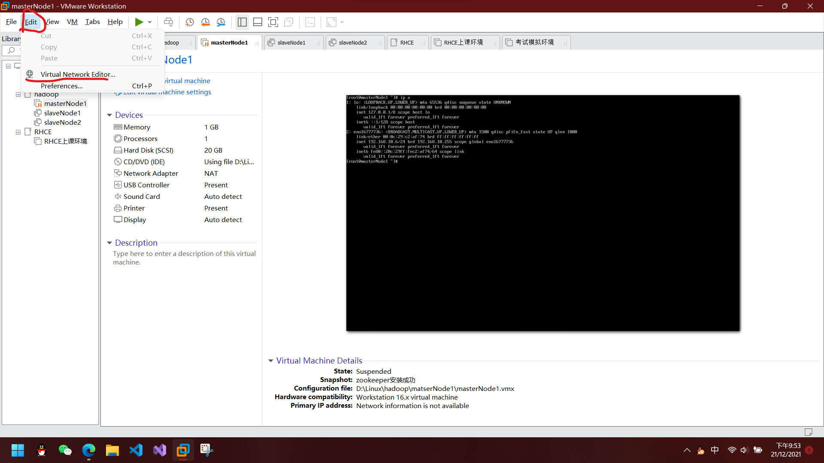Select the slaveNode1 tab
The image size is (824, 463).
[291, 42]
